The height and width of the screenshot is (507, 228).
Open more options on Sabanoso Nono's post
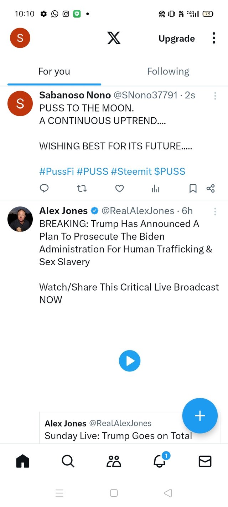tap(215, 96)
